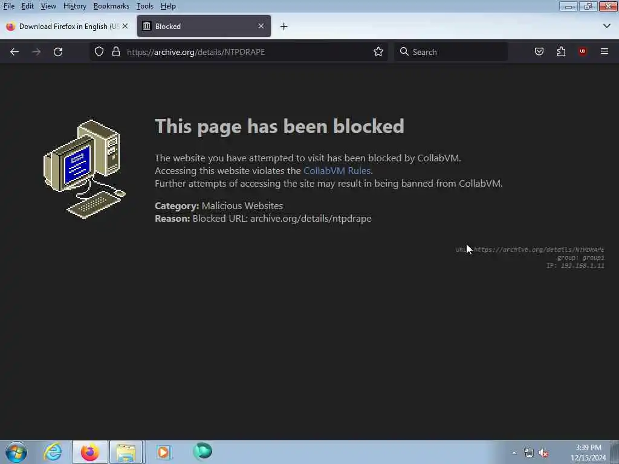Open the Bookmarks menu
Viewport: 619px width, 464px height.
(111, 6)
